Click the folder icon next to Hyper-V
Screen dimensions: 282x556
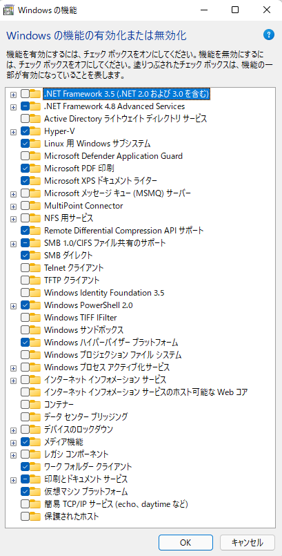pyautogui.click(x=35, y=131)
